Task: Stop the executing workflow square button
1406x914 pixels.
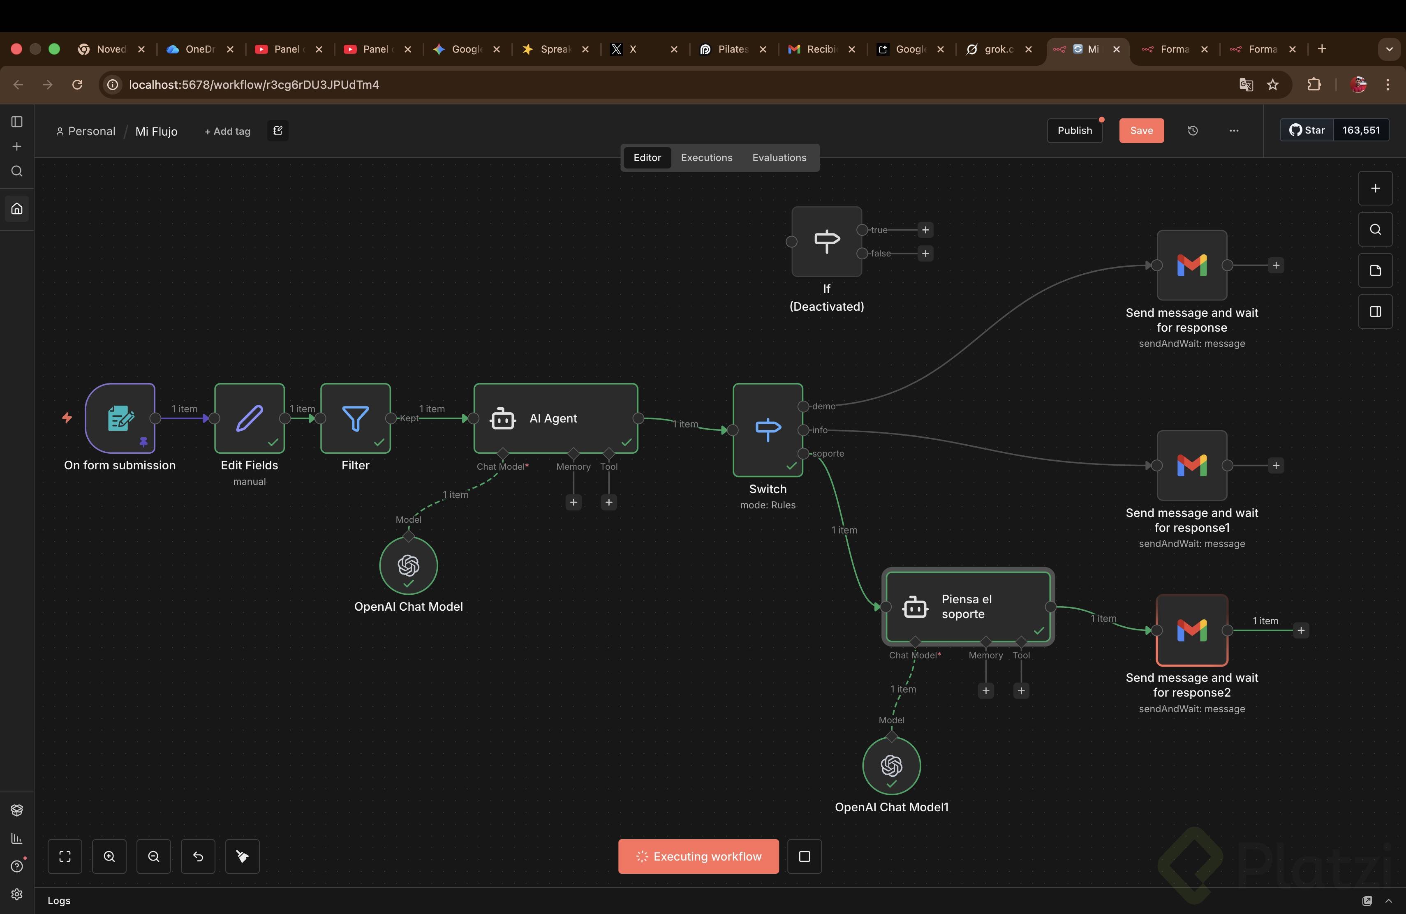Action: (804, 856)
